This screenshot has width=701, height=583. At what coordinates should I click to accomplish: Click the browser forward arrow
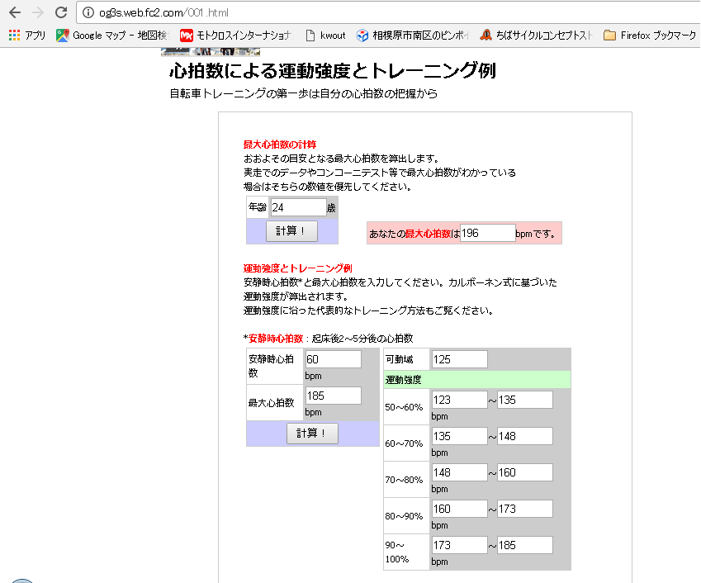[38, 12]
